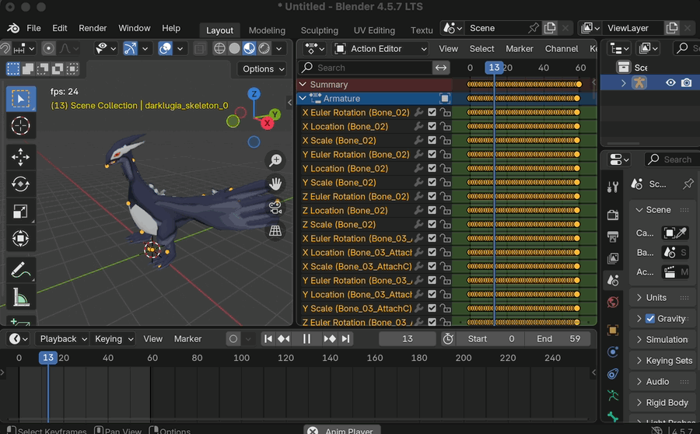Select the Annotate tool
Image resolution: width=700 pixels, height=434 pixels.
tap(20, 270)
